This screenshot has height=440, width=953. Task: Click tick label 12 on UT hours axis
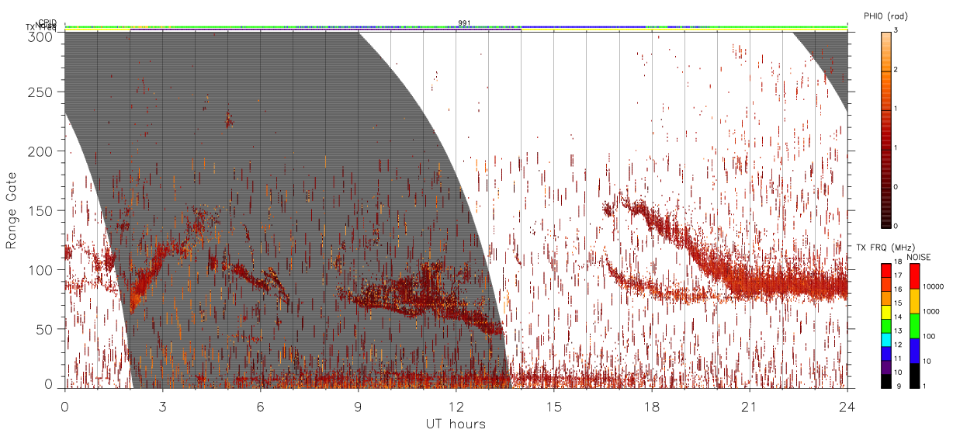456,407
